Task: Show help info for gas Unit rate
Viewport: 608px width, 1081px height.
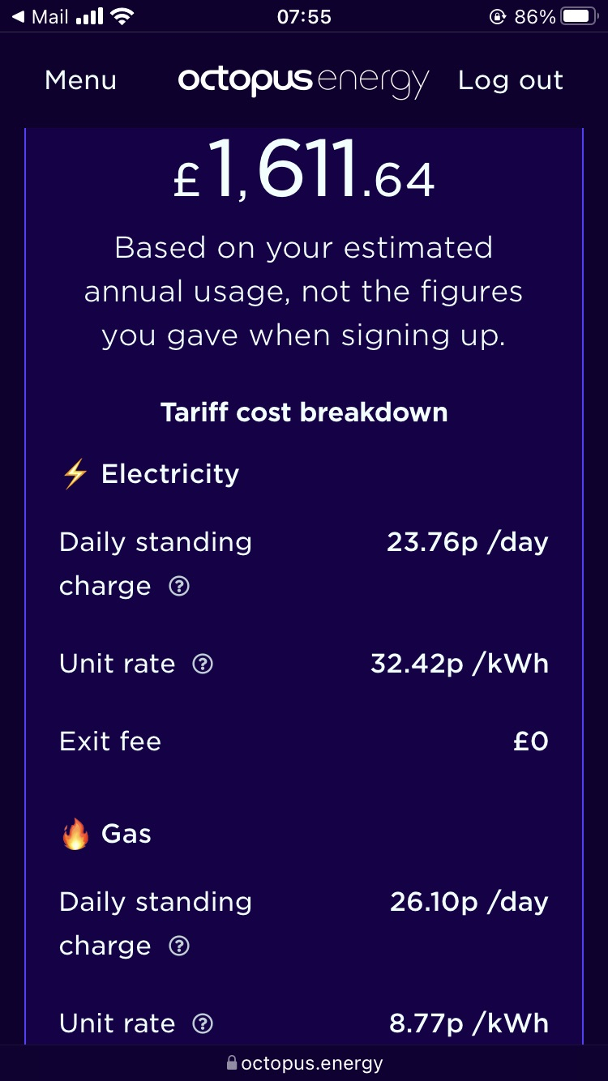Action: click(203, 1024)
